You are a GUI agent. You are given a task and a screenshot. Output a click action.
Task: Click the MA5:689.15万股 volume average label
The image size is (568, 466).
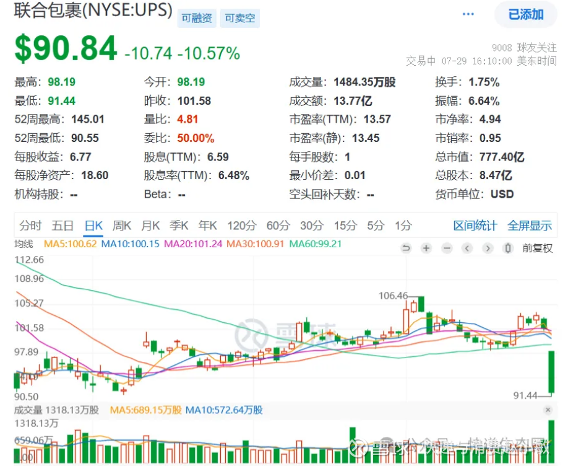point(145,410)
